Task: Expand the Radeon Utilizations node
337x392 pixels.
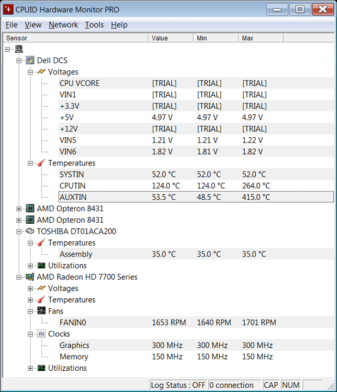Action: [31, 369]
